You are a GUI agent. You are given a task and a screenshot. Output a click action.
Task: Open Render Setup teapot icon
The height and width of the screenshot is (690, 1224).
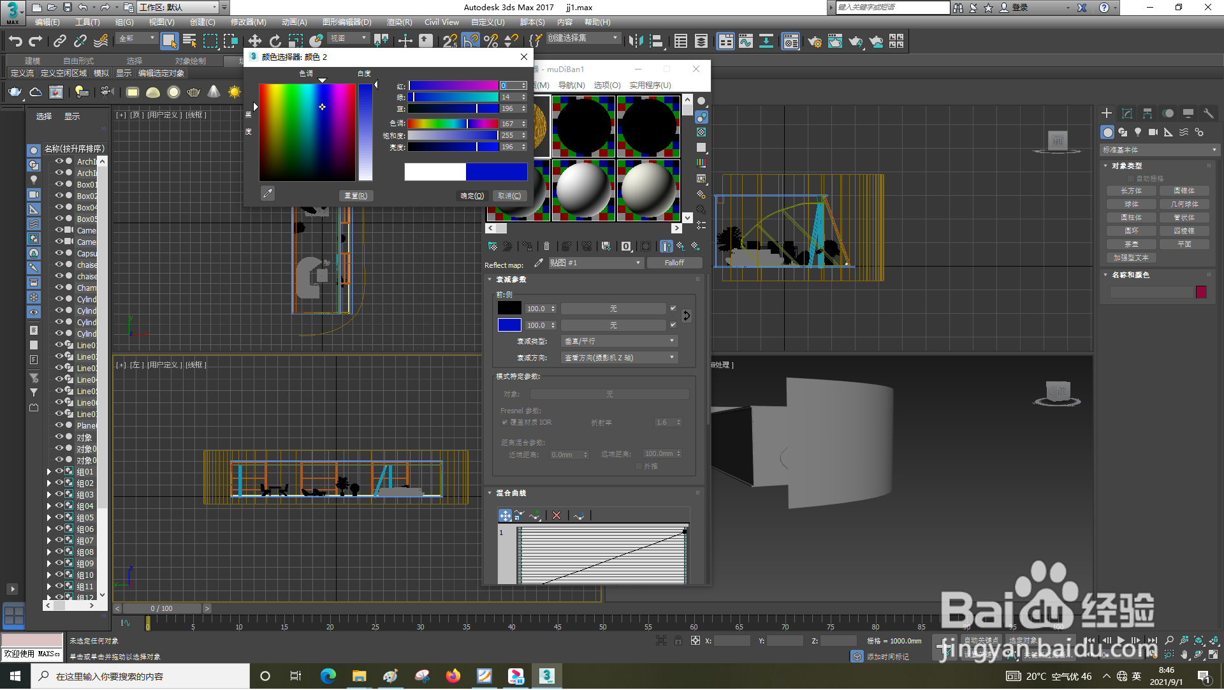pos(815,41)
